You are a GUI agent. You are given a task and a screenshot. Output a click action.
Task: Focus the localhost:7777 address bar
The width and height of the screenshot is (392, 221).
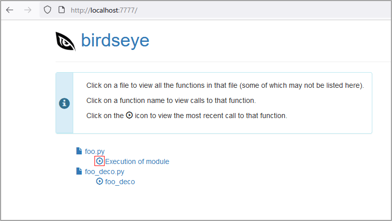[x=215, y=10]
